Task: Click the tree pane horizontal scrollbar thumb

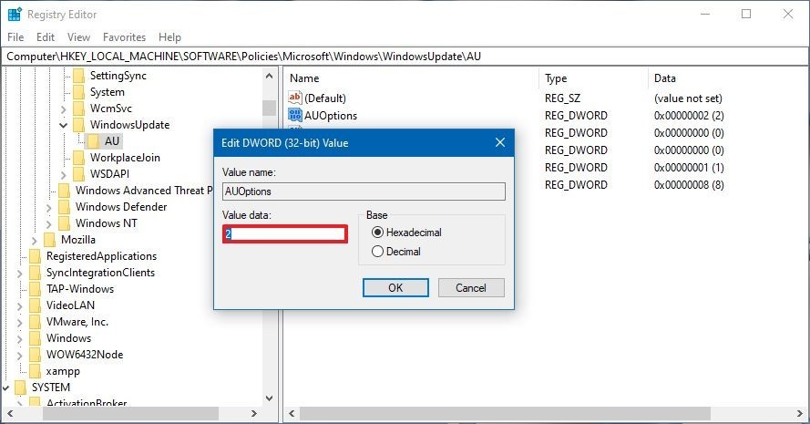Action: (x=130, y=414)
